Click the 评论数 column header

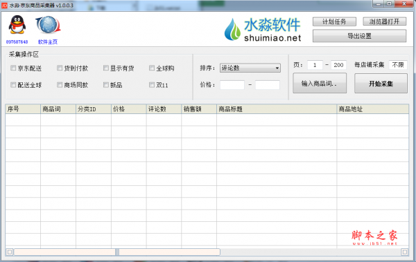tap(164, 109)
